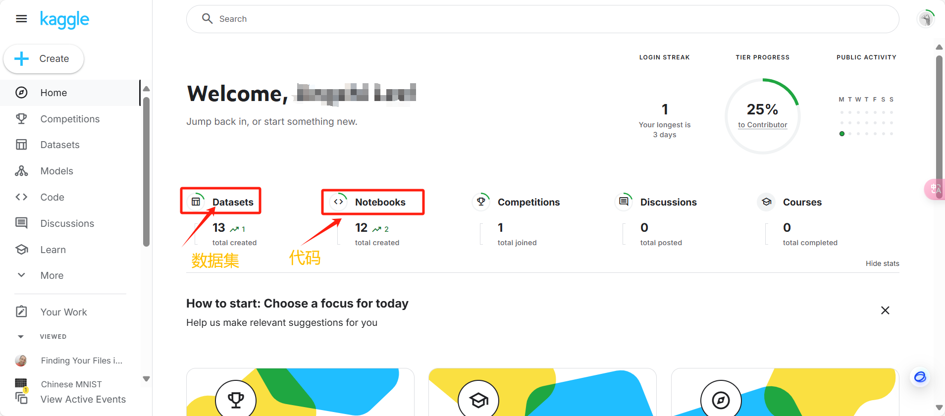Screen dimensions: 945x416
Task: Select the Models sidebar icon
Action: click(x=22, y=170)
